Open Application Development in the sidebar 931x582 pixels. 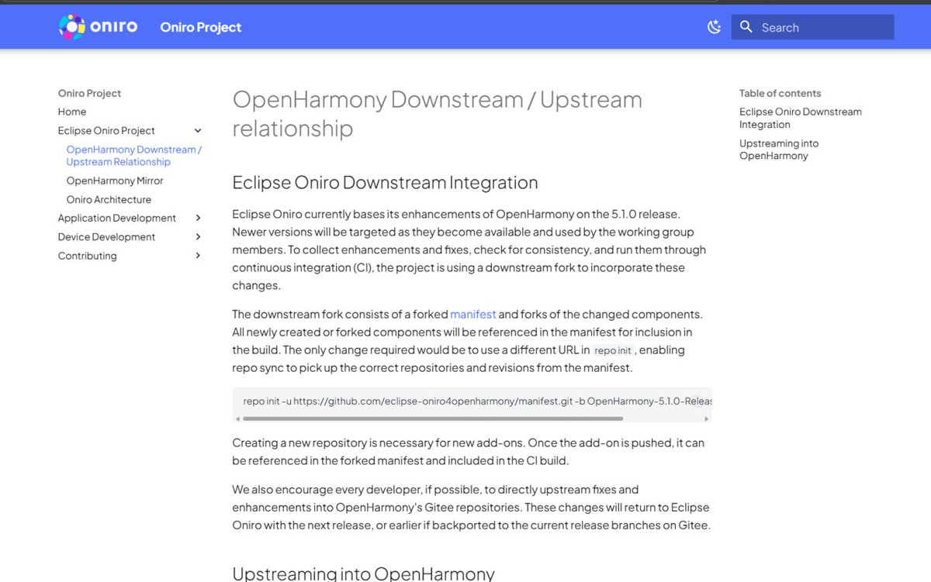[117, 219]
